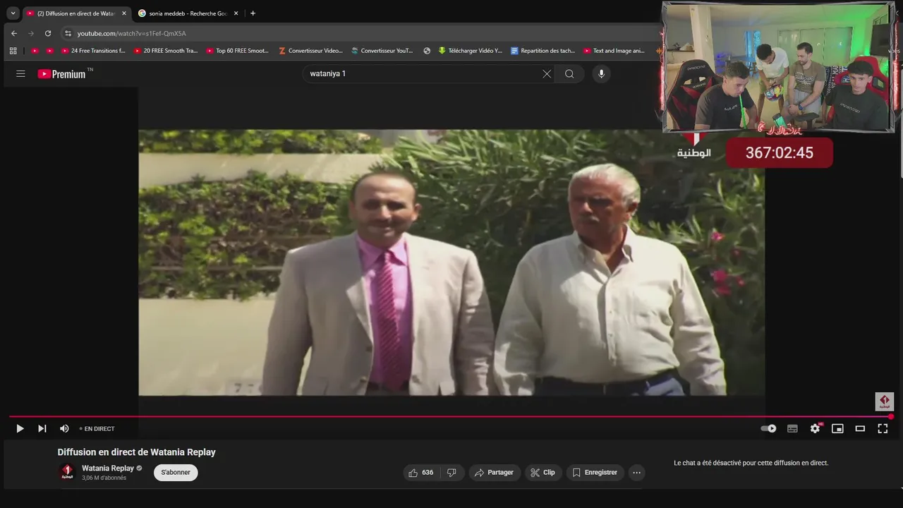The height and width of the screenshot is (508, 903).
Task: Open the Télécharger Vidéo Y... bookmark
Action: [470, 51]
